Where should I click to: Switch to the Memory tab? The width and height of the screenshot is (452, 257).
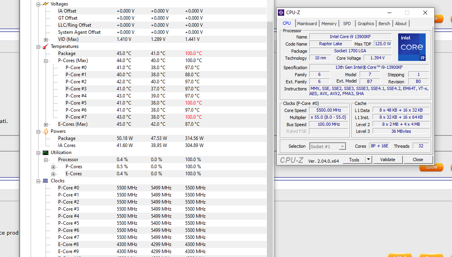click(x=329, y=24)
